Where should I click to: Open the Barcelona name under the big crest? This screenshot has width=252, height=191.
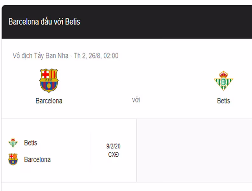[49, 101]
